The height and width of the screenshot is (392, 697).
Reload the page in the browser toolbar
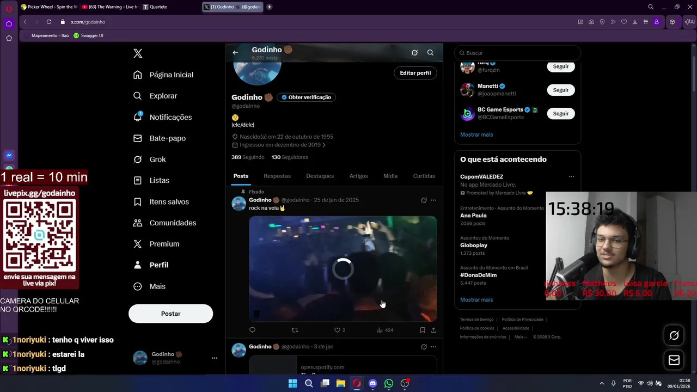(x=49, y=22)
